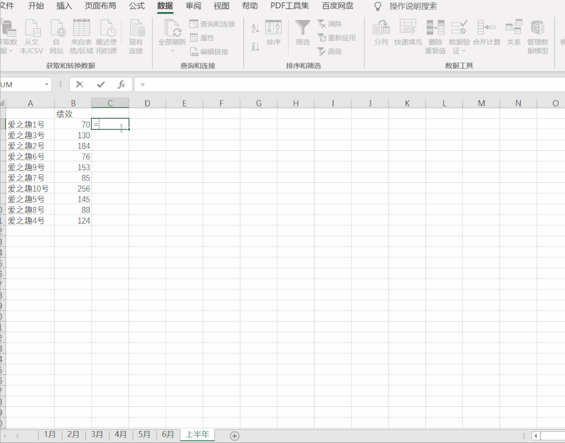Sort descending Z to A
Screen dimensions: 565x443
coord(255,47)
